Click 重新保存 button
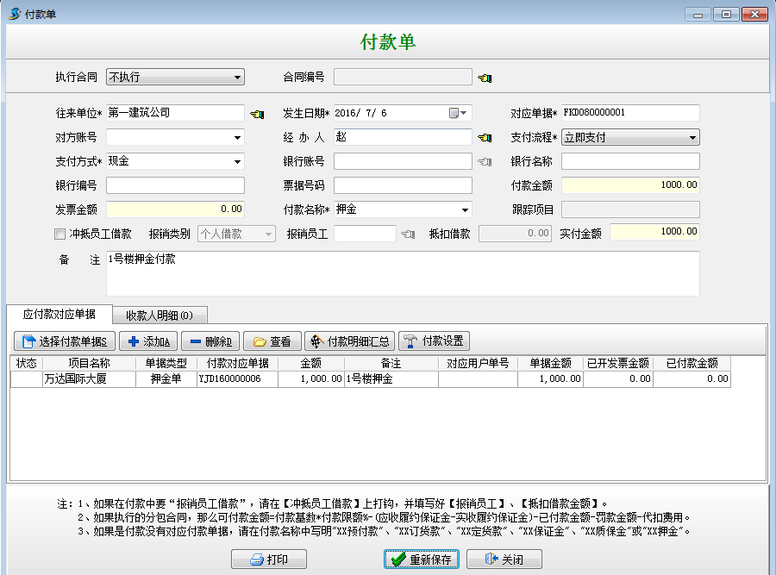Image resolution: width=776 pixels, height=575 pixels. pos(422,559)
